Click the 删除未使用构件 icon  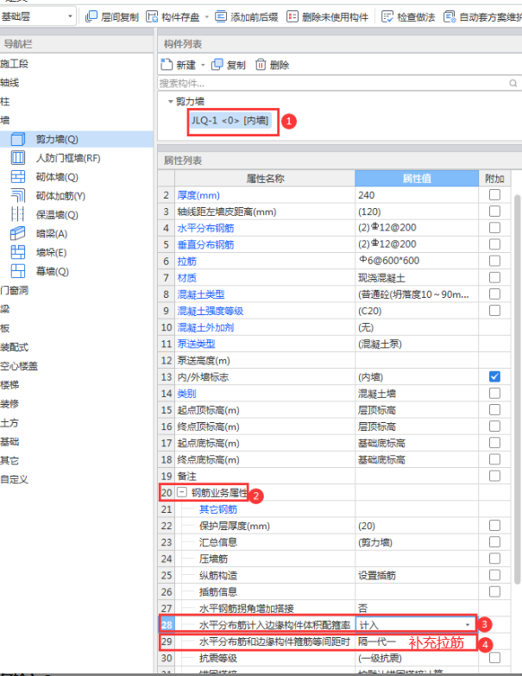292,16
